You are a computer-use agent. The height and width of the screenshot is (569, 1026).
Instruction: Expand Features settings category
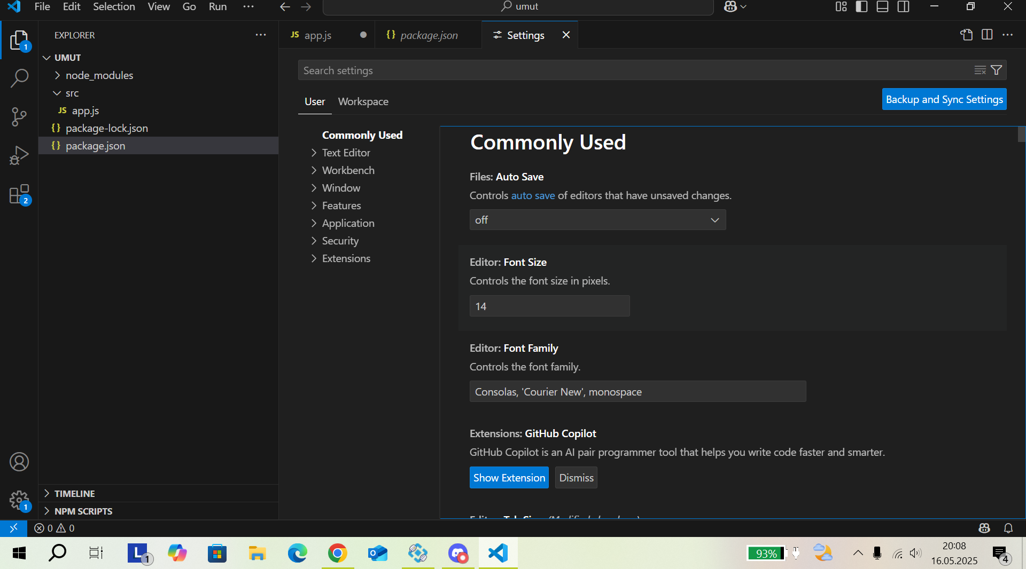pyautogui.click(x=341, y=206)
